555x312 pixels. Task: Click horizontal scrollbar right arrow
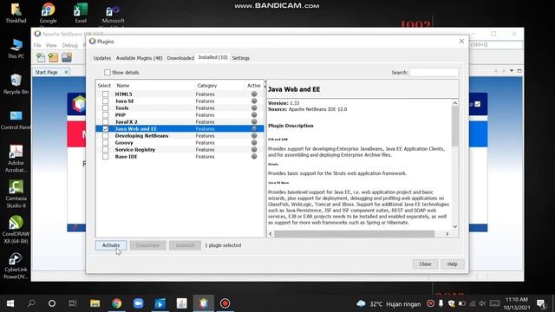pyautogui.click(x=447, y=234)
